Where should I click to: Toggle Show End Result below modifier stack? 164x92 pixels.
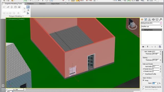click(148, 47)
